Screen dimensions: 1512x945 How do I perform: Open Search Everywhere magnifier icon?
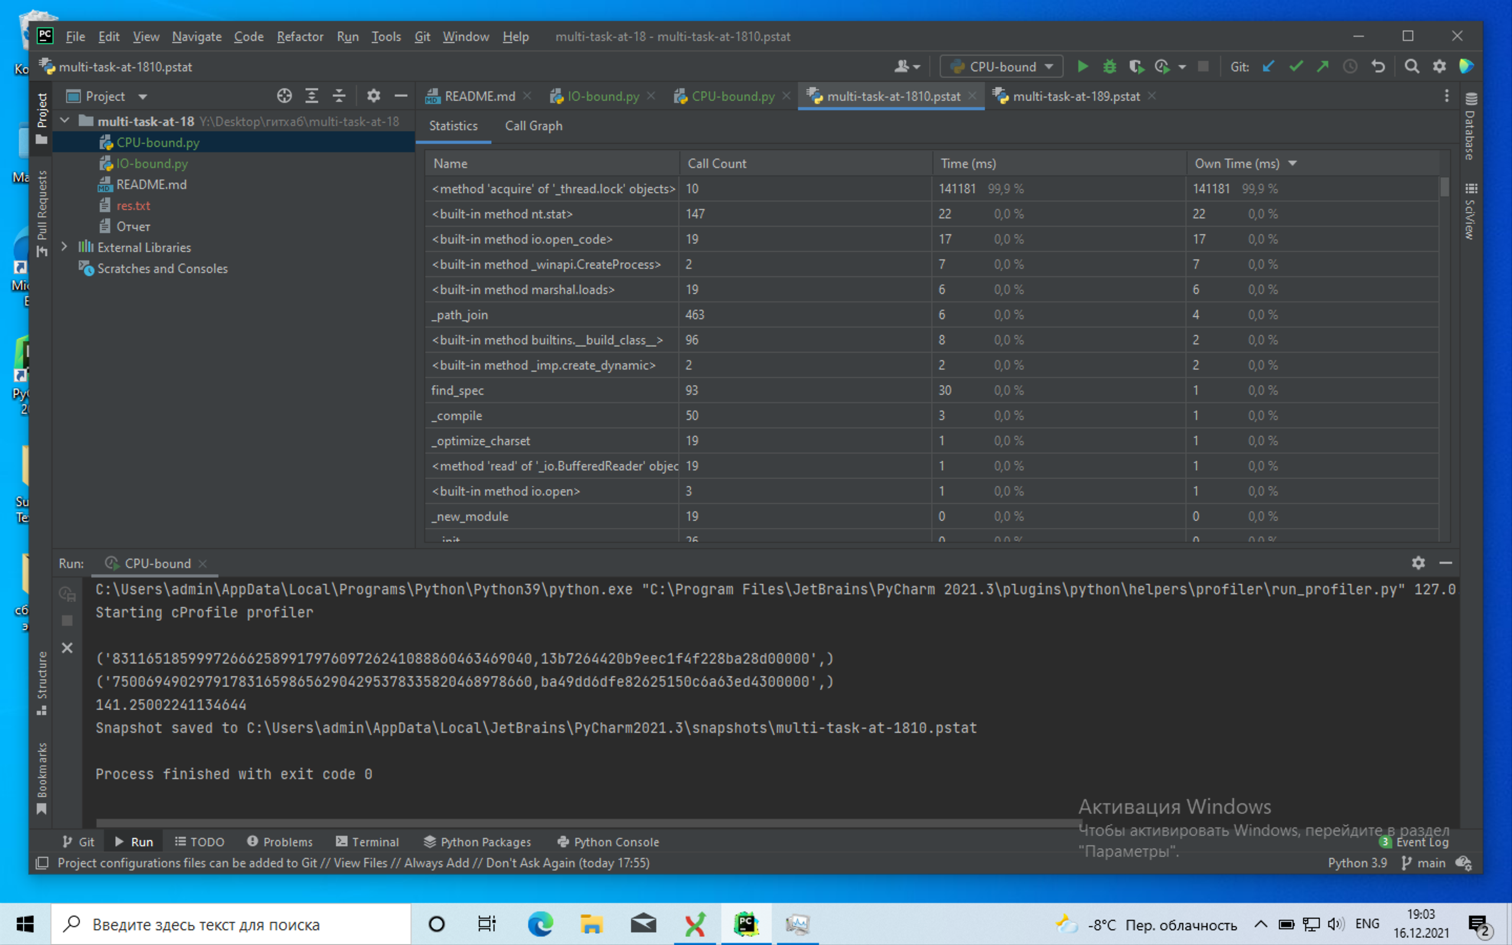[x=1412, y=66]
